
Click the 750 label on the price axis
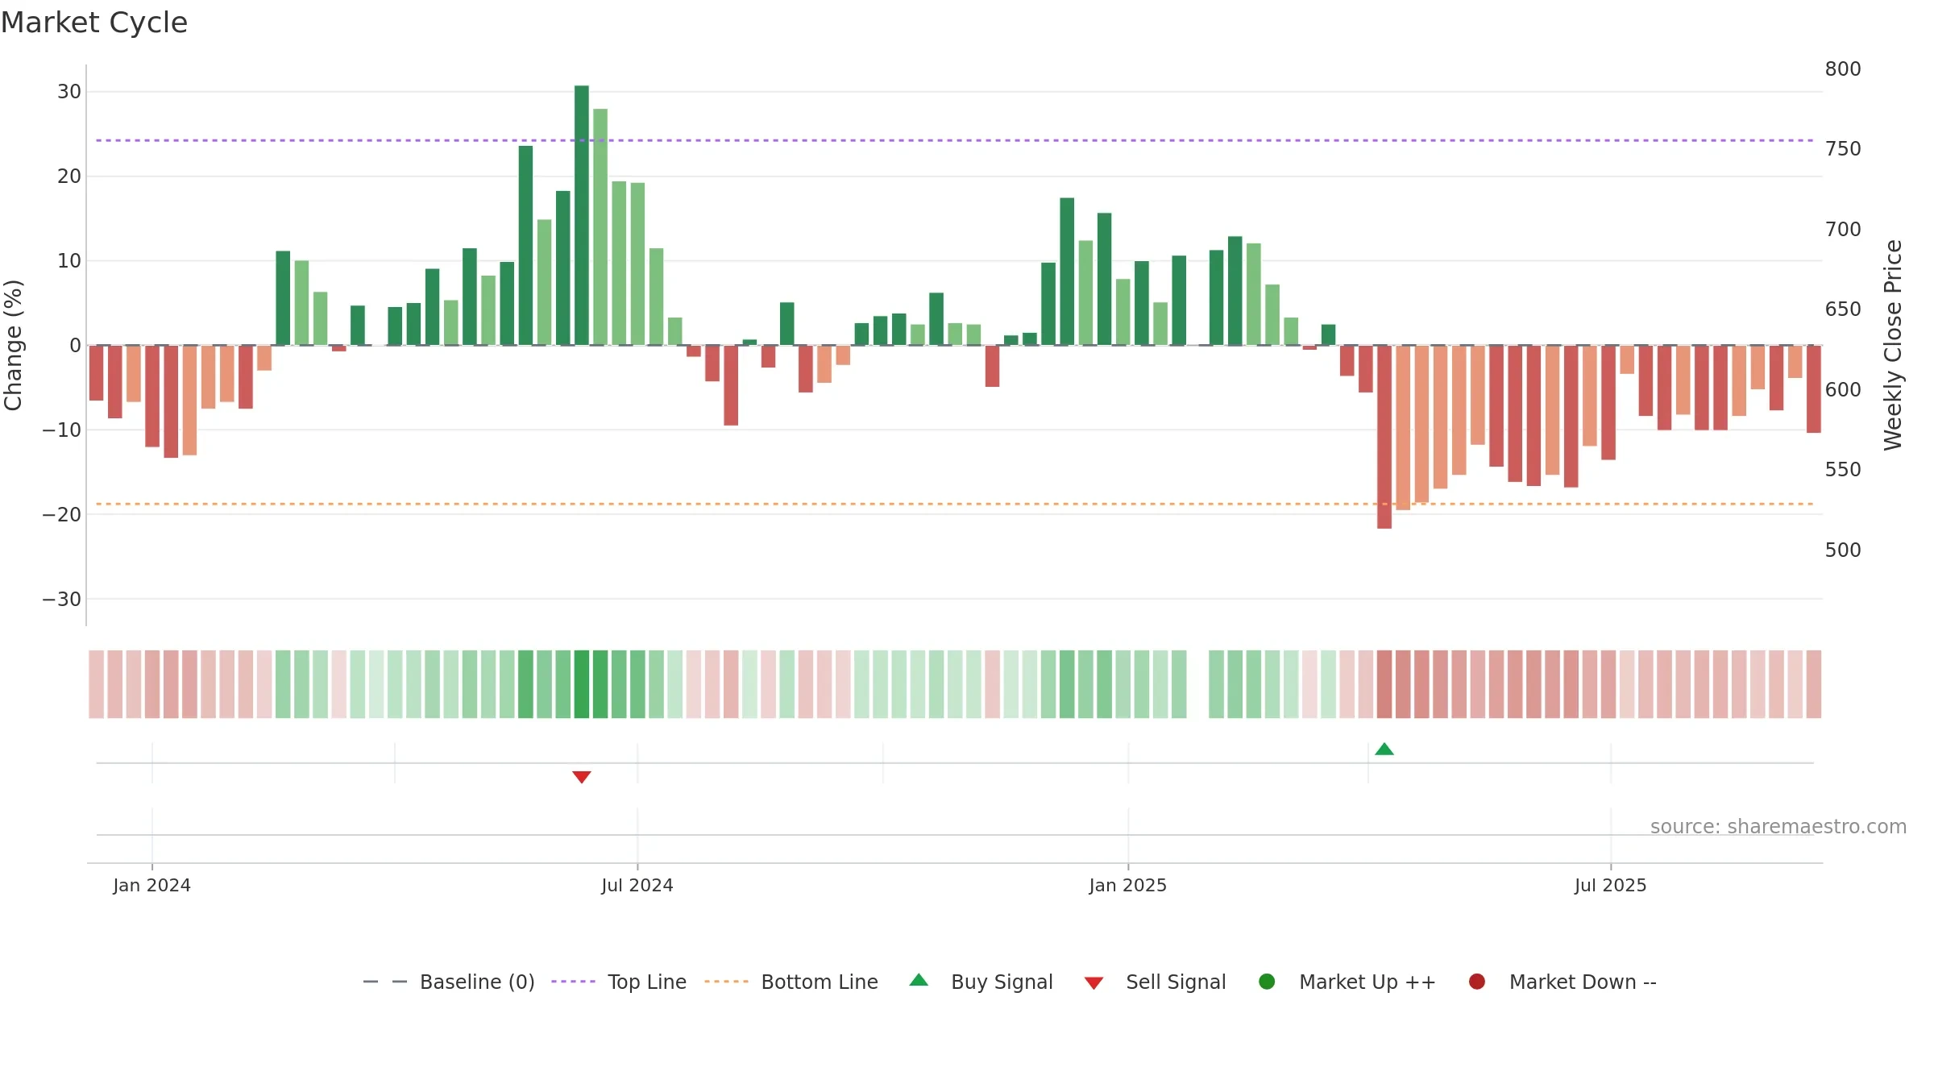click(x=1843, y=149)
